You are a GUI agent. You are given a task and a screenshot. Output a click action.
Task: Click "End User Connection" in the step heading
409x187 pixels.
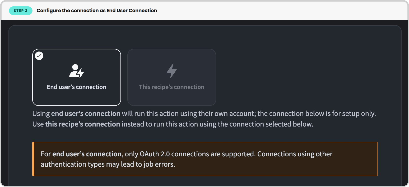pyautogui.click(x=132, y=11)
